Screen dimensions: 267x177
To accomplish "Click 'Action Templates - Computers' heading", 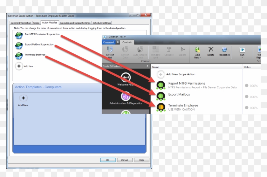I will click(38, 87).
